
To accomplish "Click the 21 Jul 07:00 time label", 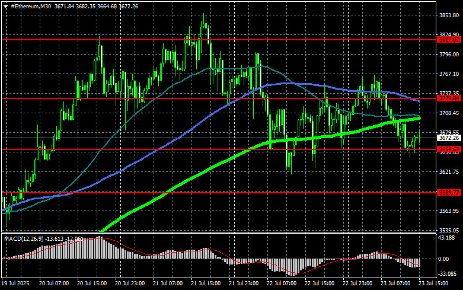I will tap(168, 283).
